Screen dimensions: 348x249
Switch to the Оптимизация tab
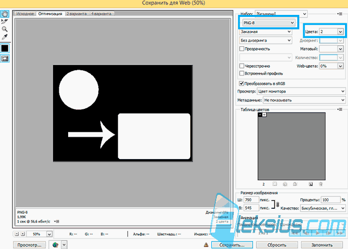pyautogui.click(x=50, y=14)
